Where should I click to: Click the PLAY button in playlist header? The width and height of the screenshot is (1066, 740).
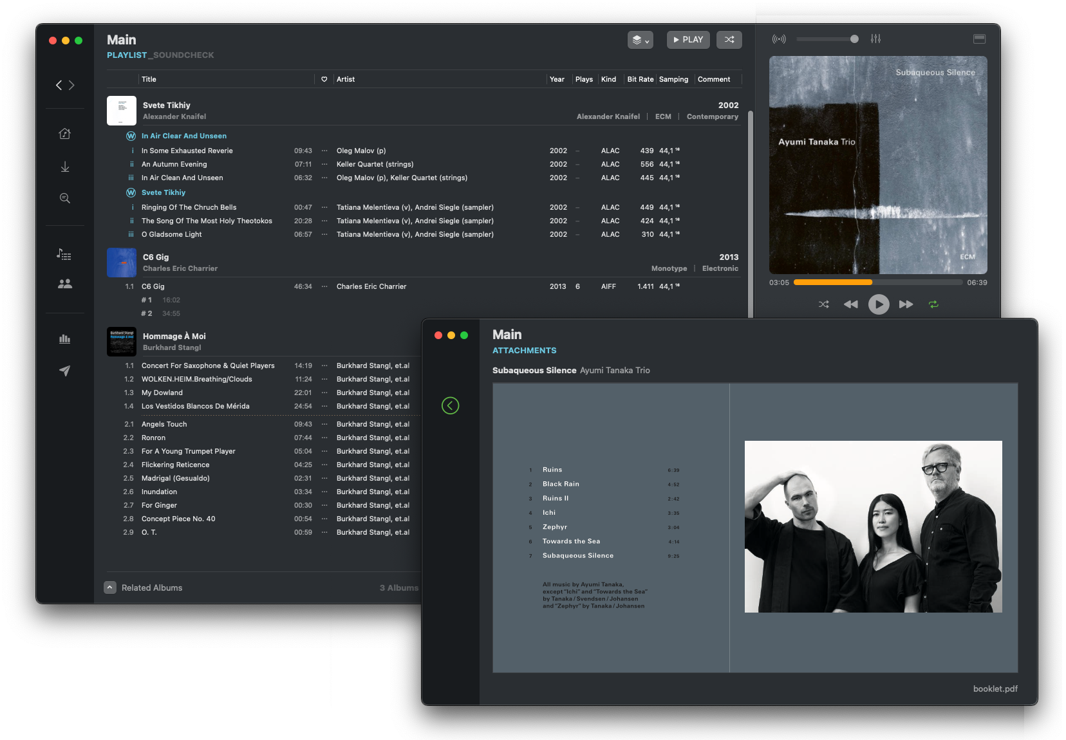click(x=688, y=40)
